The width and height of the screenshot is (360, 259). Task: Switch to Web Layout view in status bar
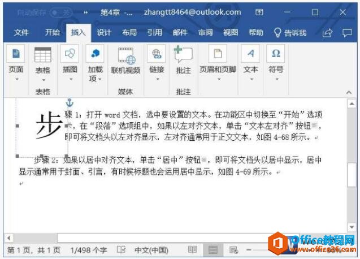pyautogui.click(x=234, y=249)
